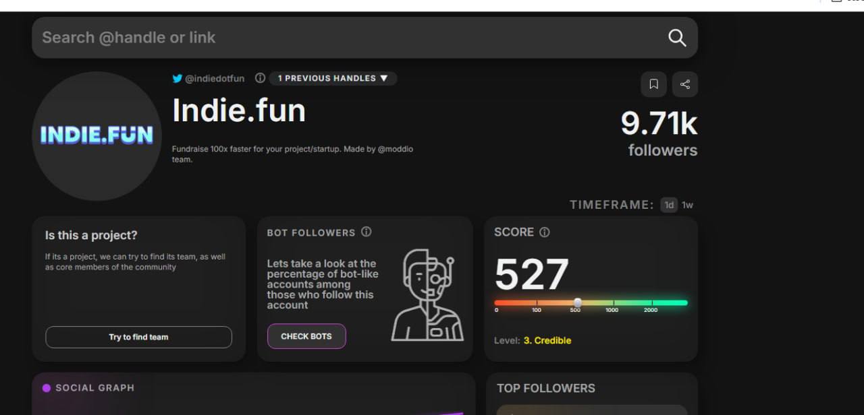Bookmark the Indie.fun profile
This screenshot has width=864, height=415.
point(653,84)
